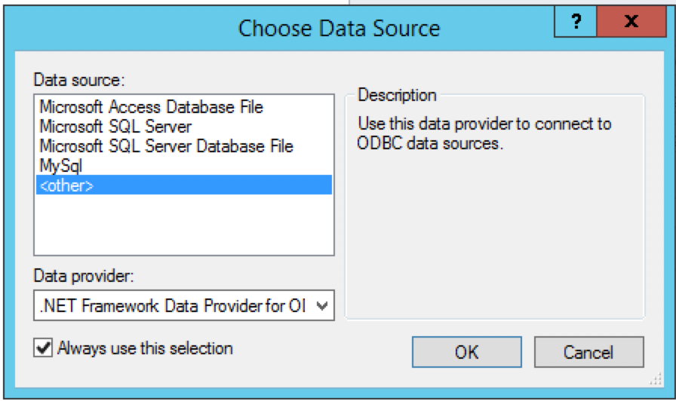
Task: Click the question mark help button
Action: (576, 21)
